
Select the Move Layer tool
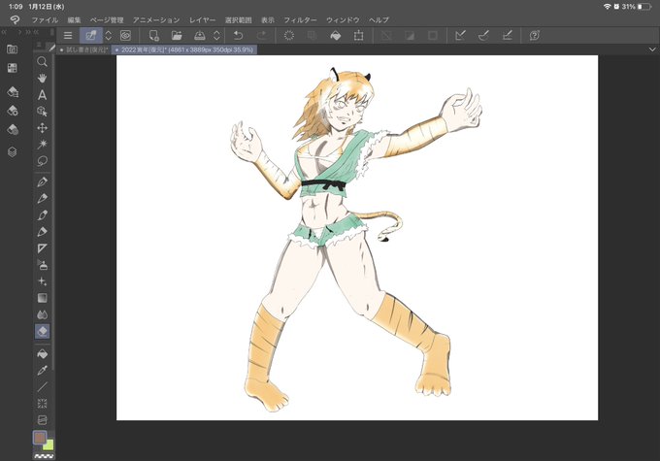(42, 128)
